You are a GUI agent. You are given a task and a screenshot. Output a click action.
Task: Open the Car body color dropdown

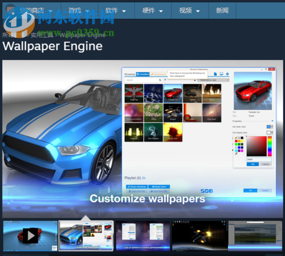pos(270,127)
